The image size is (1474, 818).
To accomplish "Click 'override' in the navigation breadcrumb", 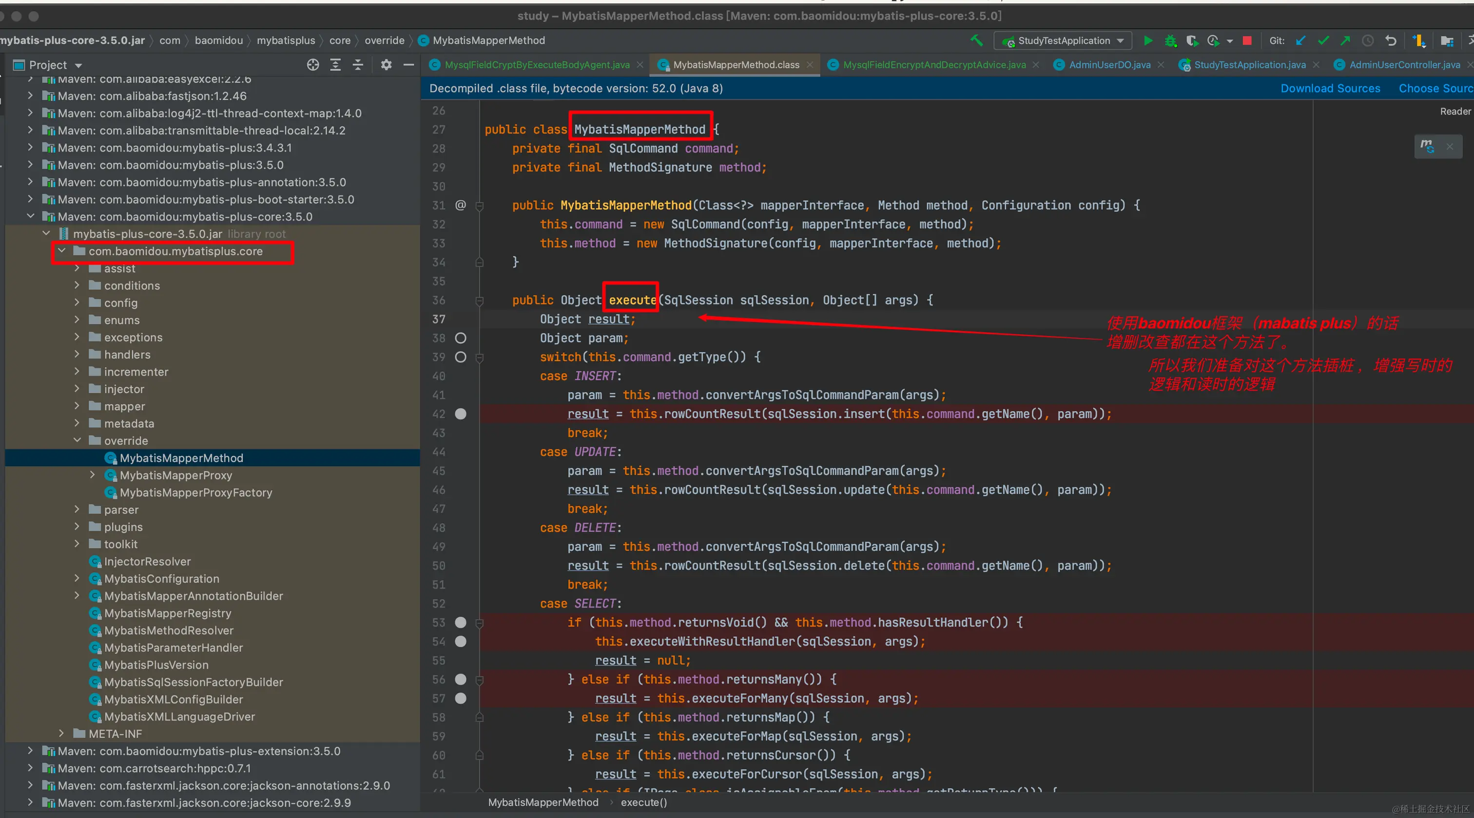I will [385, 40].
